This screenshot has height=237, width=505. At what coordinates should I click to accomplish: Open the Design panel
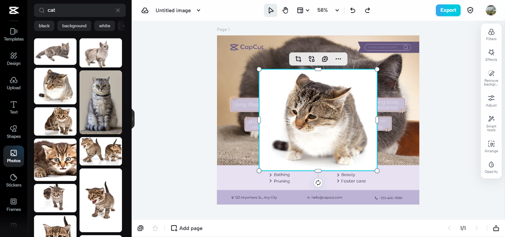coord(14,59)
